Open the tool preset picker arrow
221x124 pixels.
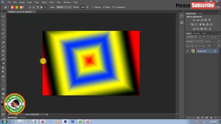pos(8,7)
